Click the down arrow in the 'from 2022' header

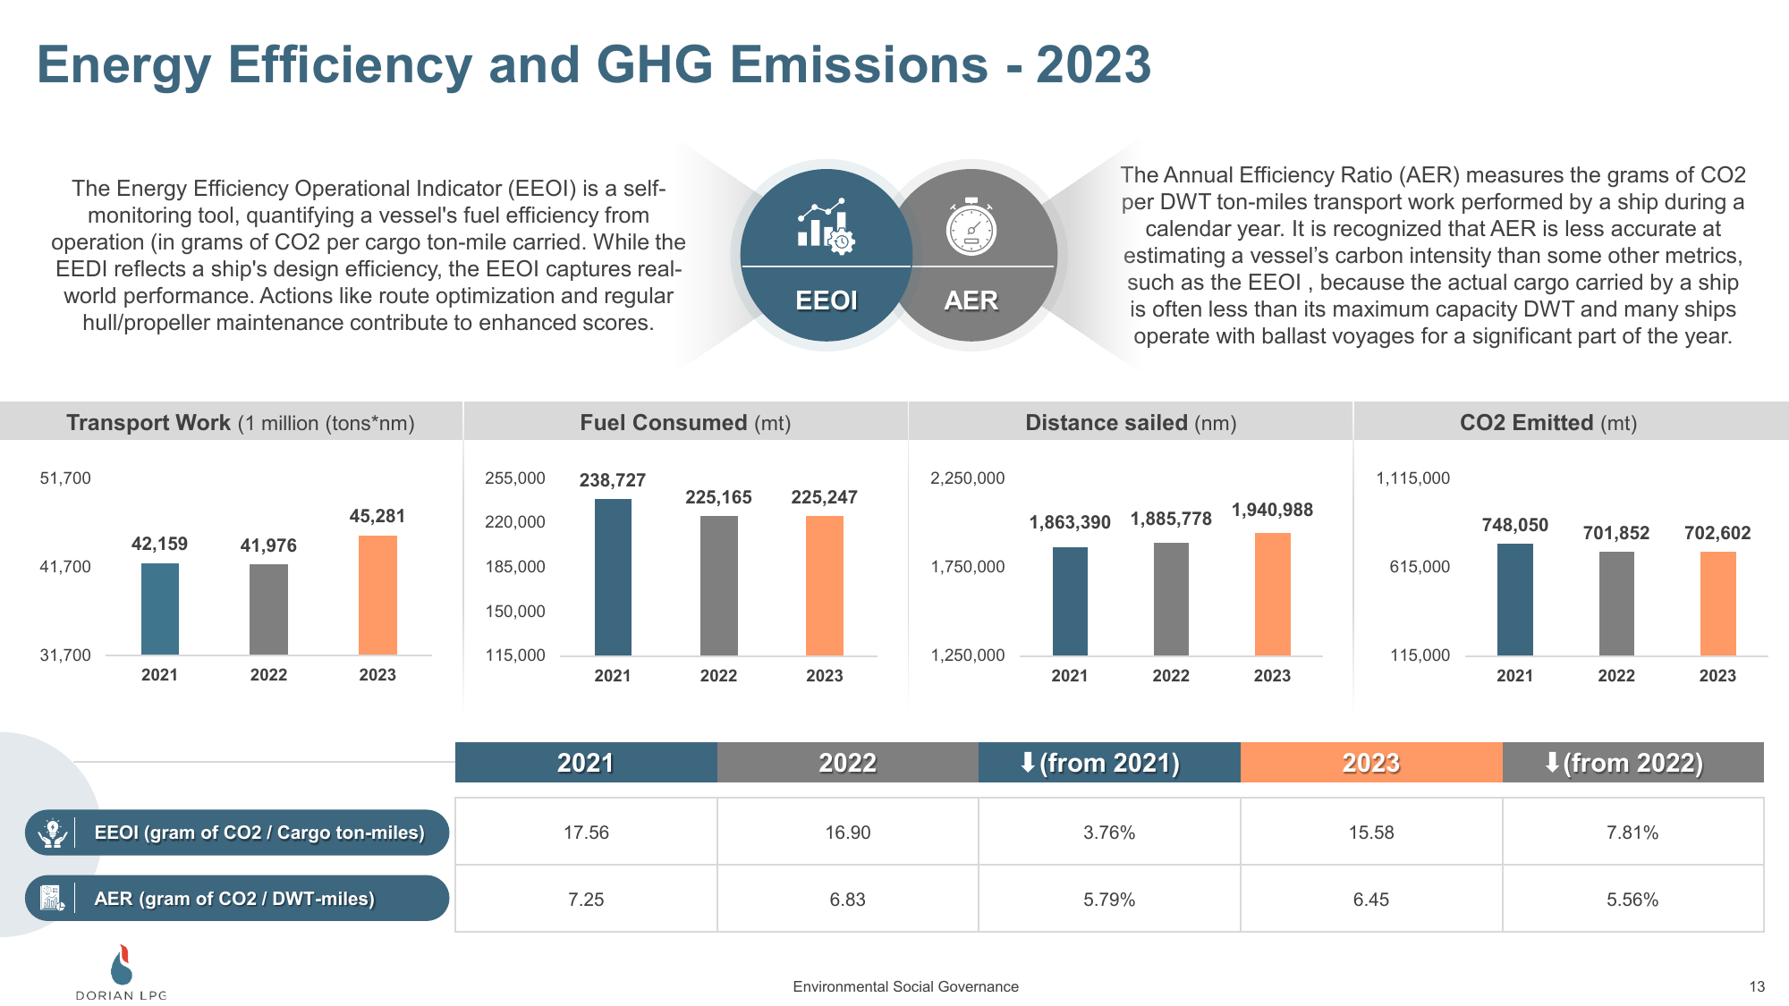coord(1552,762)
